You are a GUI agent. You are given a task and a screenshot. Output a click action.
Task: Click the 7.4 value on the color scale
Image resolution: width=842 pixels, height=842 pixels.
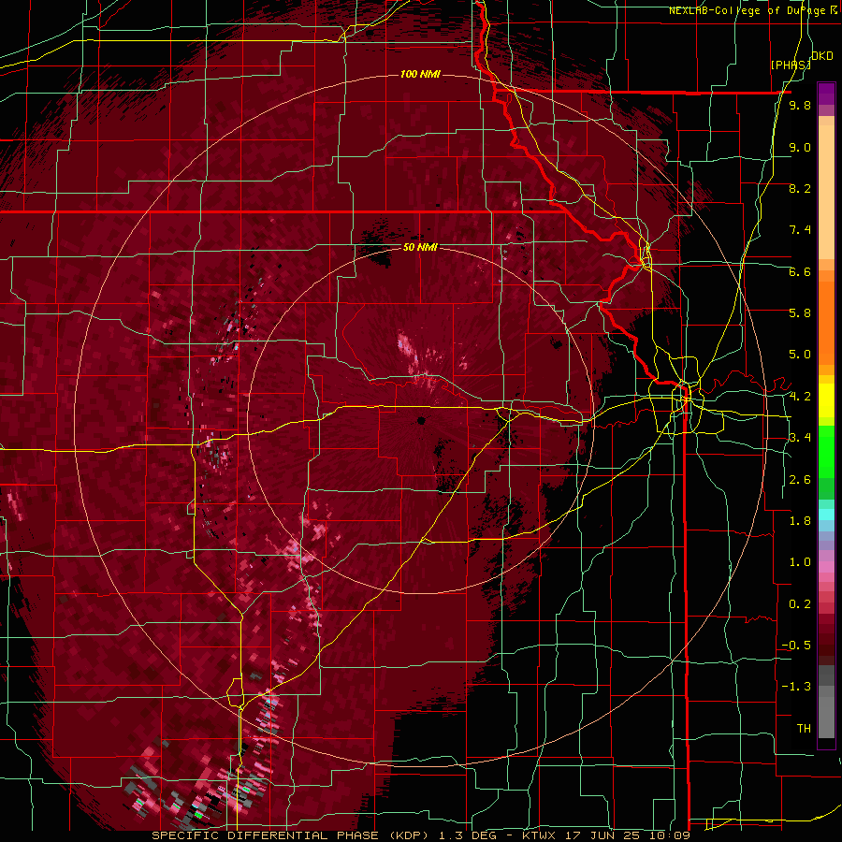(x=800, y=230)
